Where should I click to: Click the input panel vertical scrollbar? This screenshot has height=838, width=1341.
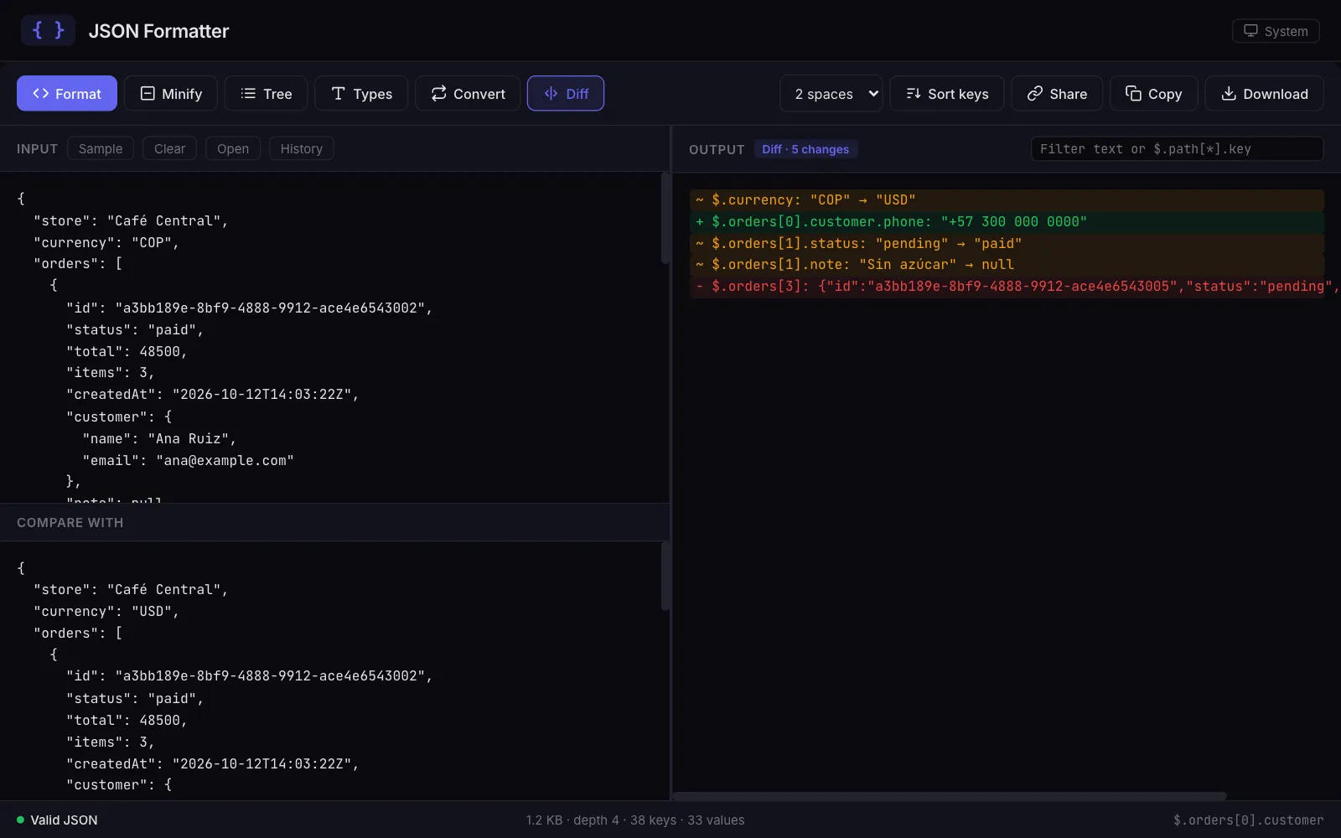point(665,218)
